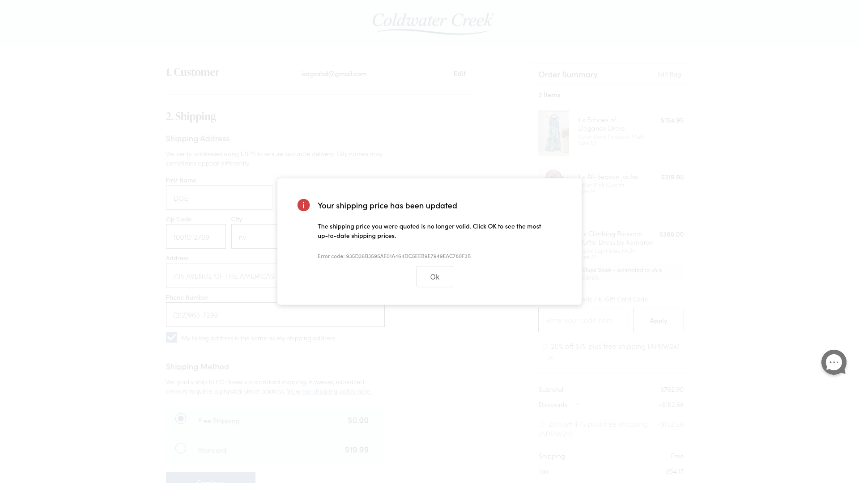Screen dimensions: 859x483
Task: Click the Echoes of Elegance Dress thumbnail
Action: pyautogui.click(x=553, y=133)
